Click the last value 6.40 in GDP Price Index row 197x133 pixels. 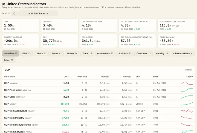click(66, 90)
